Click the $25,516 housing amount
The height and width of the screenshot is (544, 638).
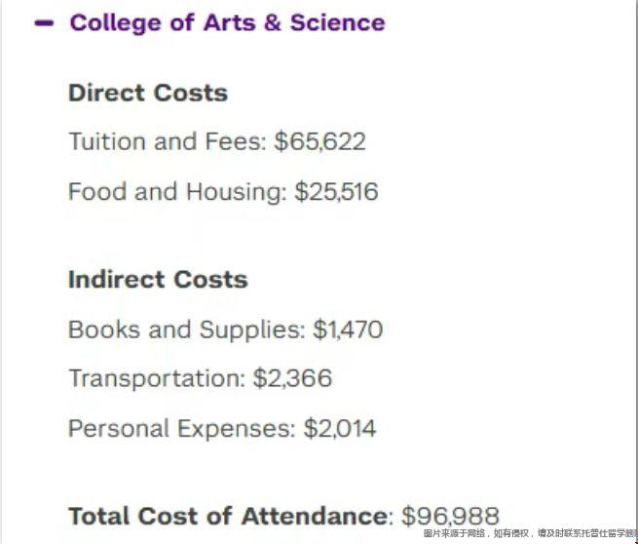pyautogui.click(x=336, y=192)
